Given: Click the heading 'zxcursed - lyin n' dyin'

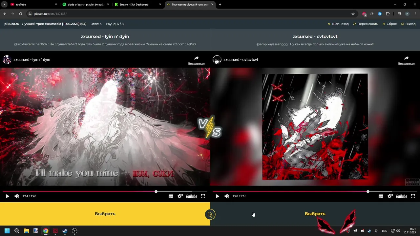Looking at the screenshot, I should [x=105, y=36].
